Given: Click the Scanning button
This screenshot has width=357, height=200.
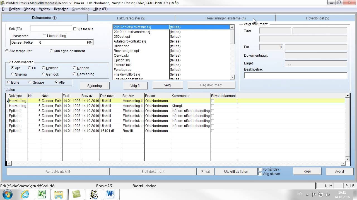Looking at the screenshot, I should pyautogui.click(x=94, y=86).
